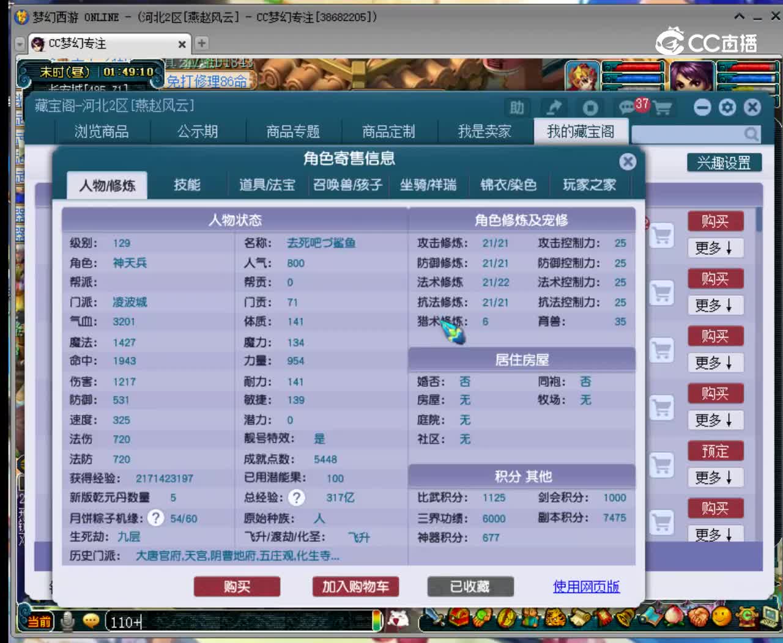
Task: Switch to the 玩家之家 tab
Action: [589, 185]
